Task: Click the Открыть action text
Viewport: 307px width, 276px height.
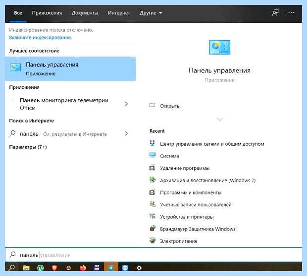Action: (169, 106)
